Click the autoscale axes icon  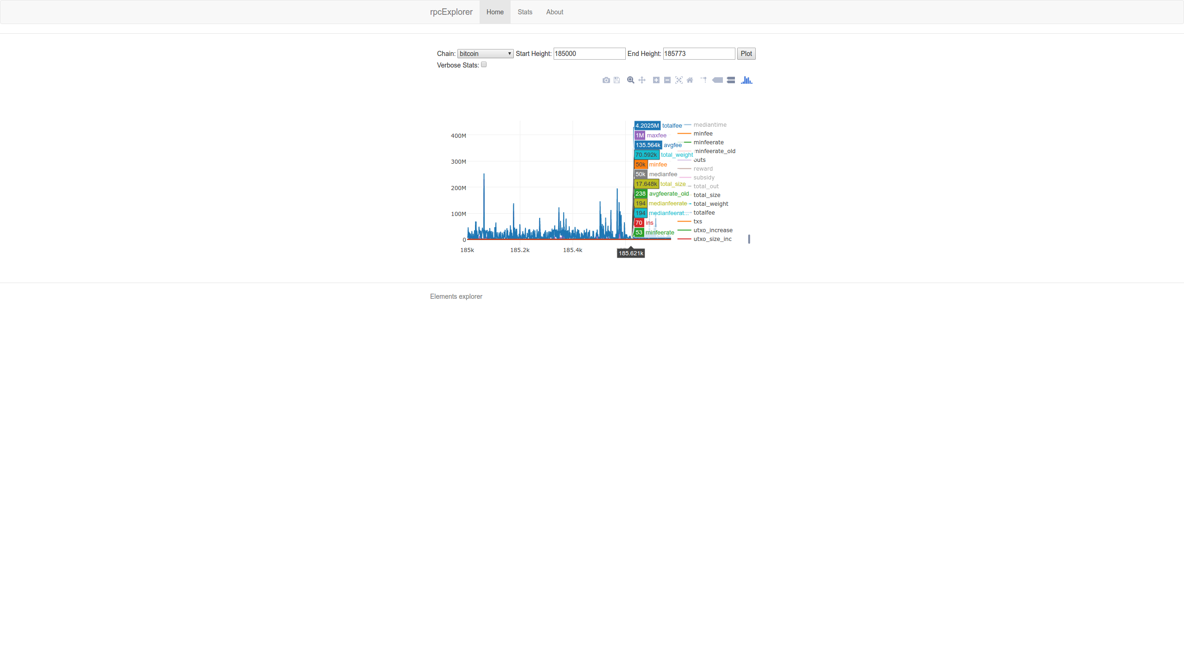678,80
